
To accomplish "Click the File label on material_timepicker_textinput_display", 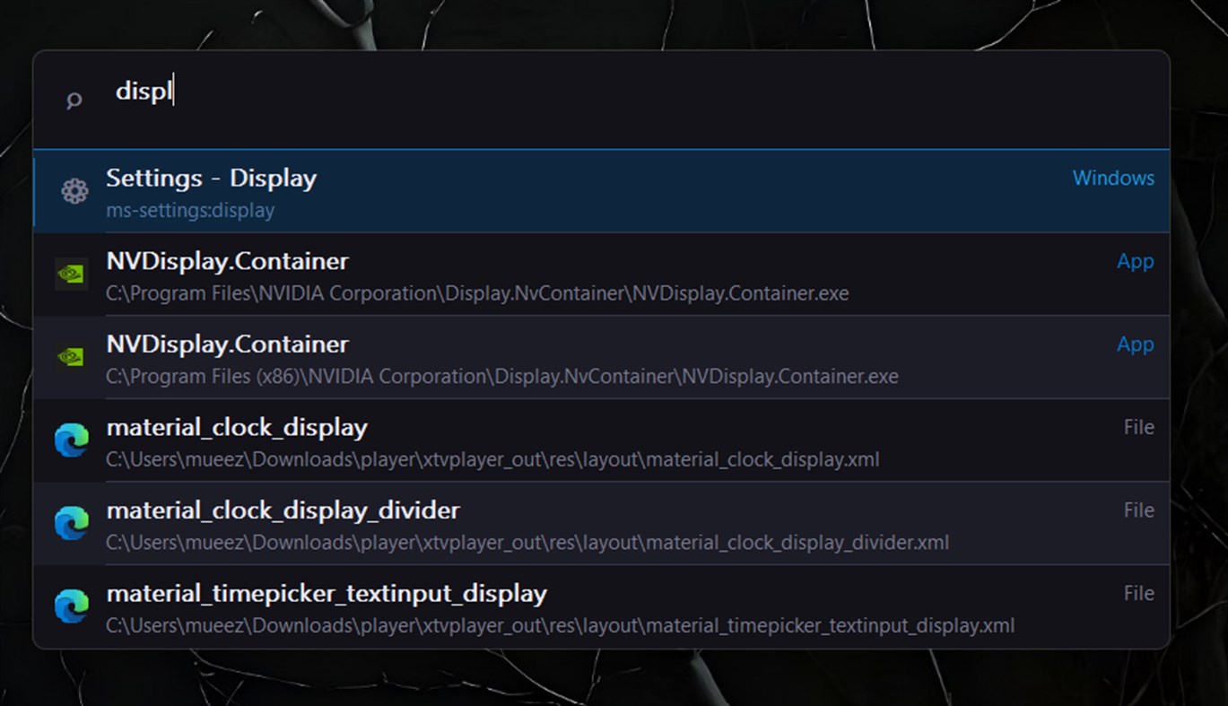I will tap(1139, 593).
